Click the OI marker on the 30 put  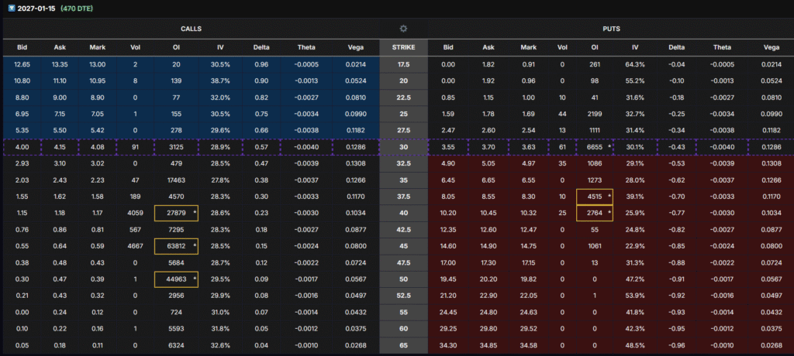pos(609,145)
